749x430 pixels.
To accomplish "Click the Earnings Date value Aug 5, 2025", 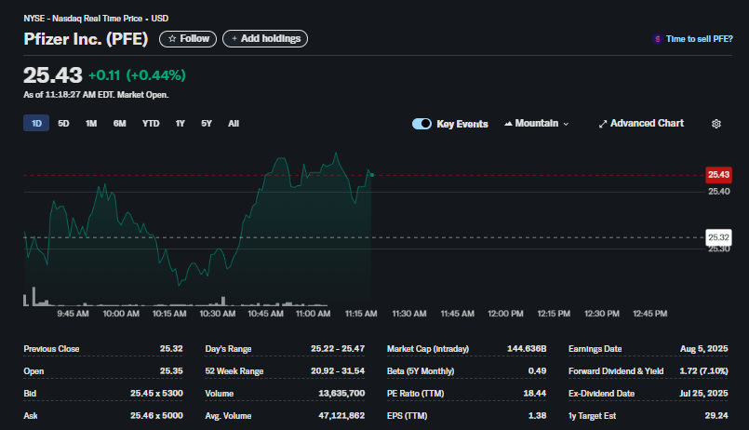I will 704,349.
